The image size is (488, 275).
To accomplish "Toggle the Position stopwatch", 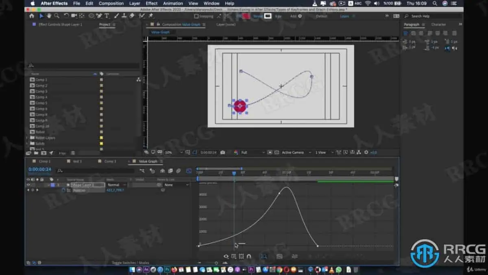I will coord(63,190).
